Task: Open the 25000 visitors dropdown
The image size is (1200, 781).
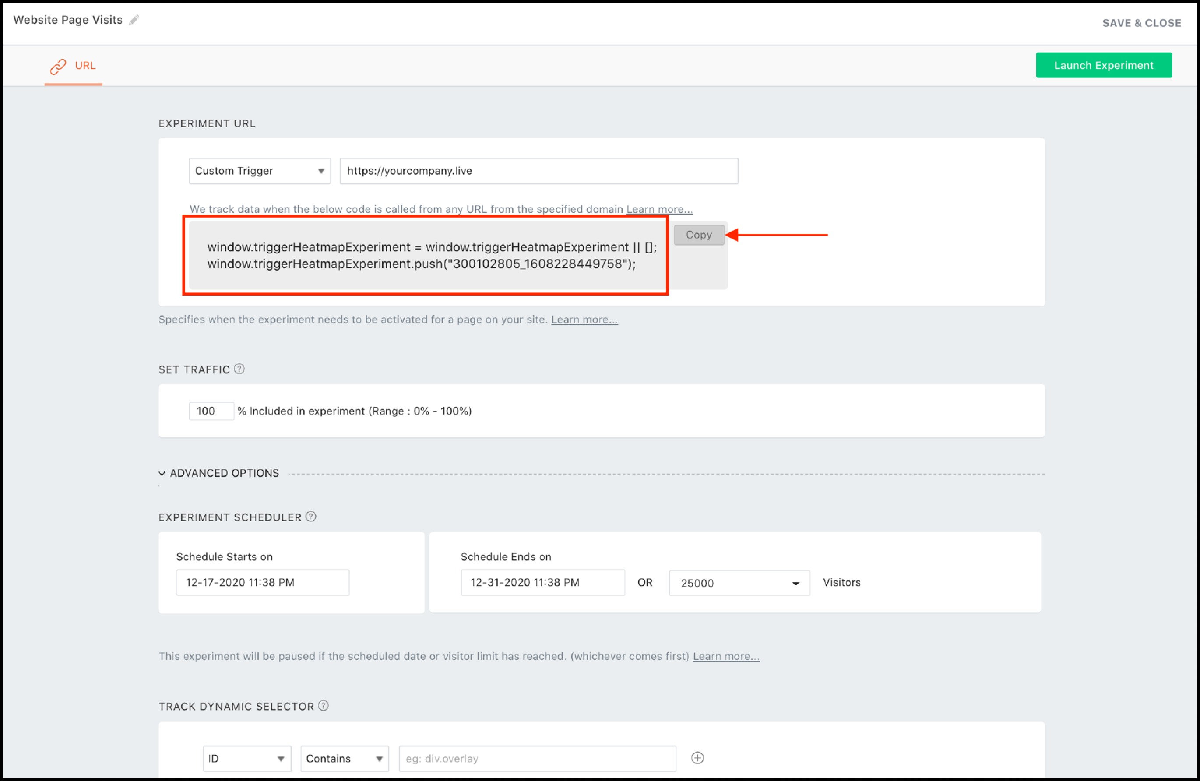Action: [739, 583]
